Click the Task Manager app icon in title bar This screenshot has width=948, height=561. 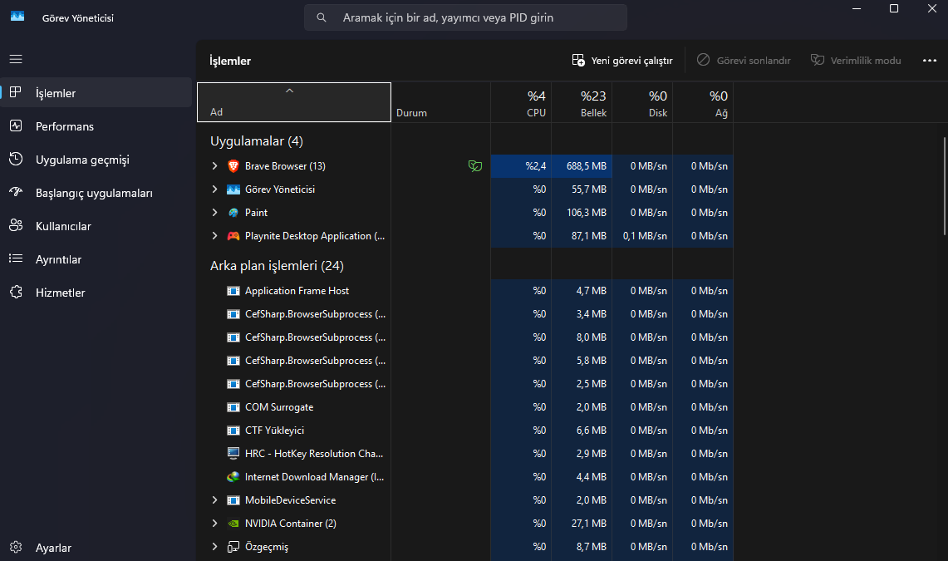pyautogui.click(x=17, y=17)
